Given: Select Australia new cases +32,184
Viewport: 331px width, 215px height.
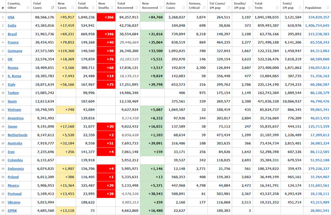Looking at the screenshot, I should pos(67,143).
